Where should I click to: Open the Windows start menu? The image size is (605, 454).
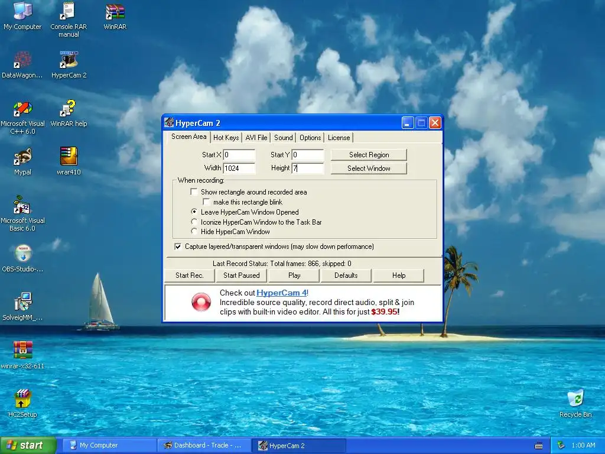click(x=28, y=446)
